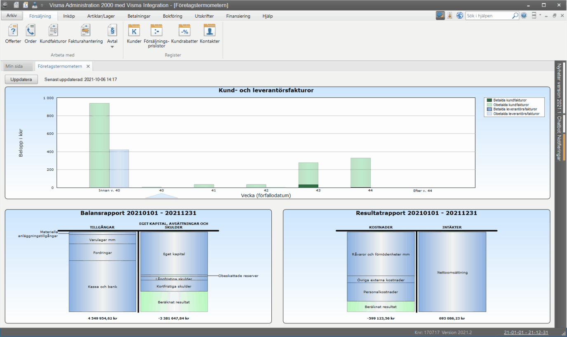Expand the Avtal dropdown arrow
Screen dimensions: 567x337
point(112,47)
